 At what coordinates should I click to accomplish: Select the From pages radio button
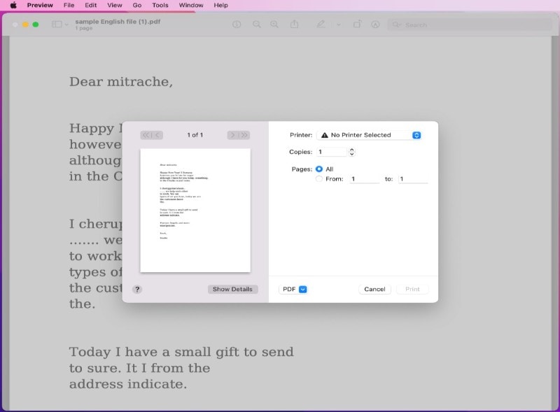click(319, 178)
